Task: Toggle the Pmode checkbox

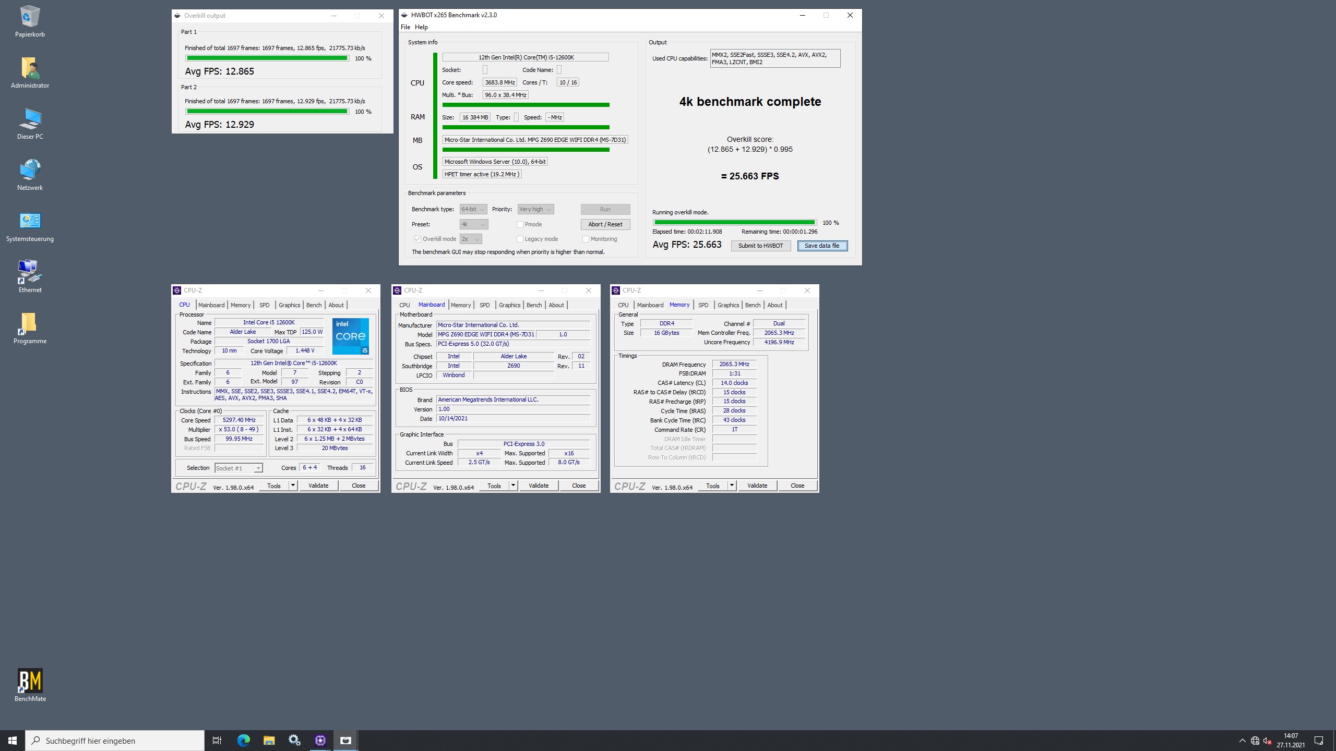Action: click(x=520, y=224)
